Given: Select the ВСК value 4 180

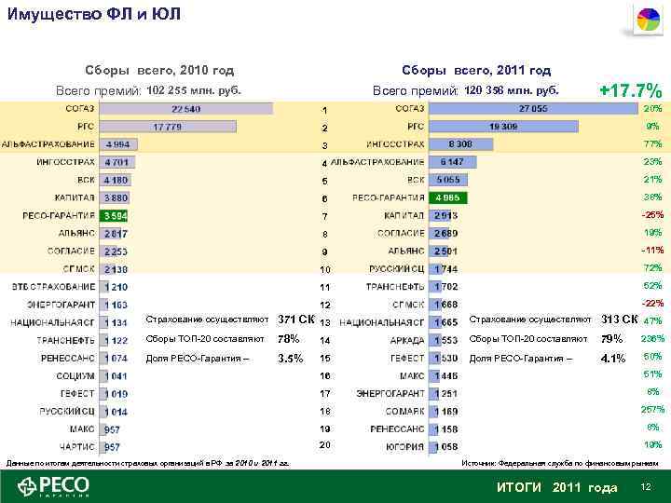Looking at the screenshot, I should [116, 180].
